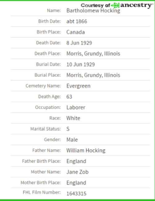The height and width of the screenshot is (201, 155).
Task: Click the Father Birth Place value England
Action: point(76,161)
